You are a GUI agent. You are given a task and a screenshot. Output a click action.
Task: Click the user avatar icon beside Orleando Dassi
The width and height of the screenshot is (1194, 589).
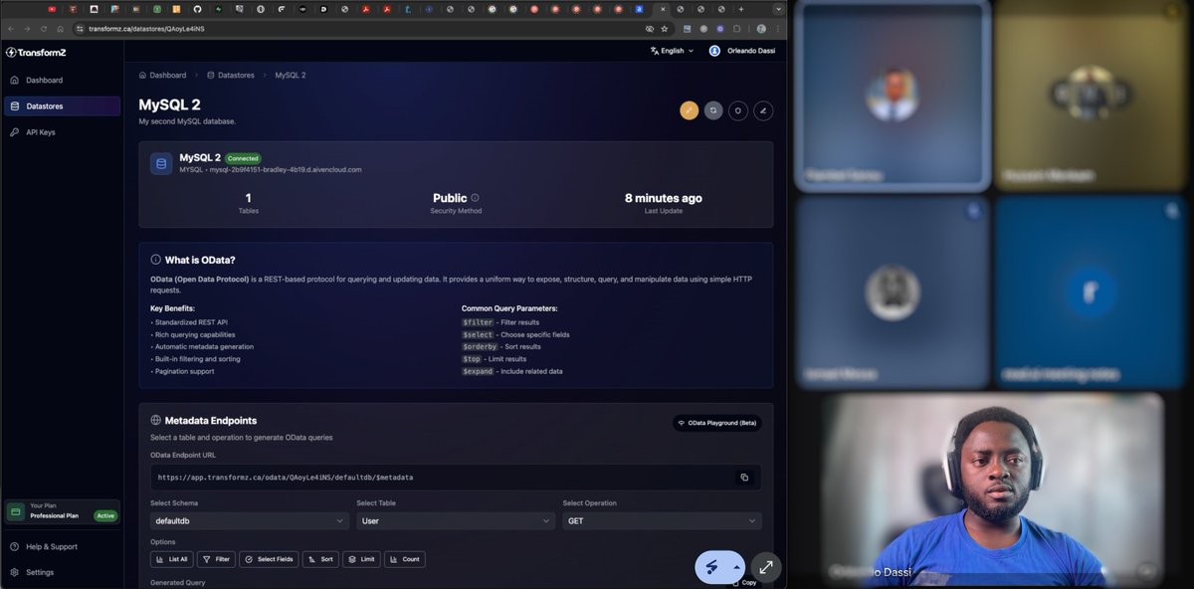[x=714, y=51]
